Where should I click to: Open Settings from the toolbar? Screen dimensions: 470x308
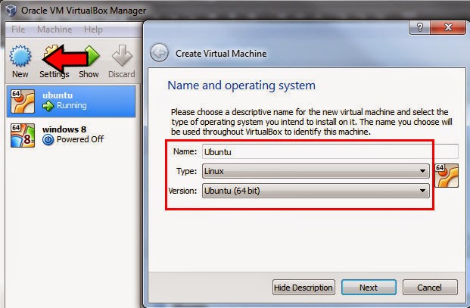[x=54, y=61]
